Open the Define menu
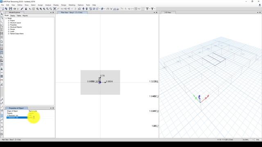This screenshot has height=147, width=262. pyautogui.click(x=20, y=5)
